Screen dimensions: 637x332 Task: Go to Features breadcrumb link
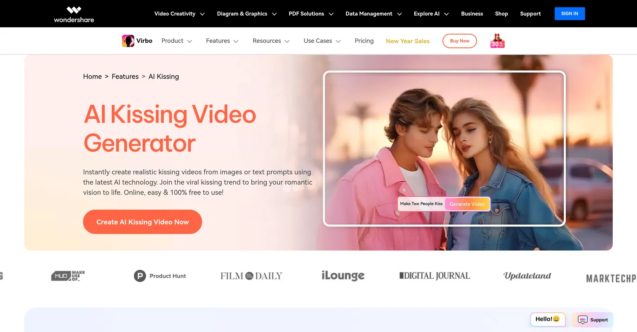click(125, 77)
